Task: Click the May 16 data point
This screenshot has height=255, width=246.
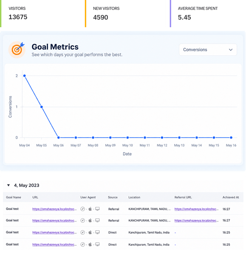Action: tap(231, 138)
